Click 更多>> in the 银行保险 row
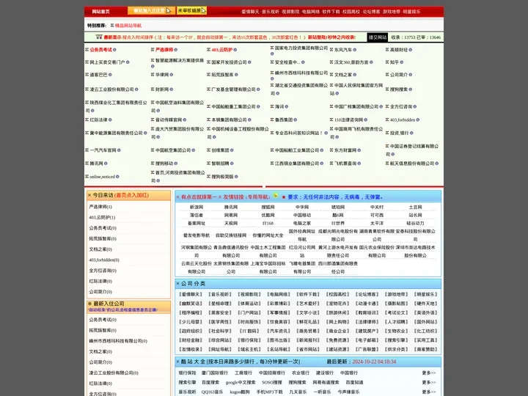The width and height of the screenshot is (528, 396). tap(429, 373)
